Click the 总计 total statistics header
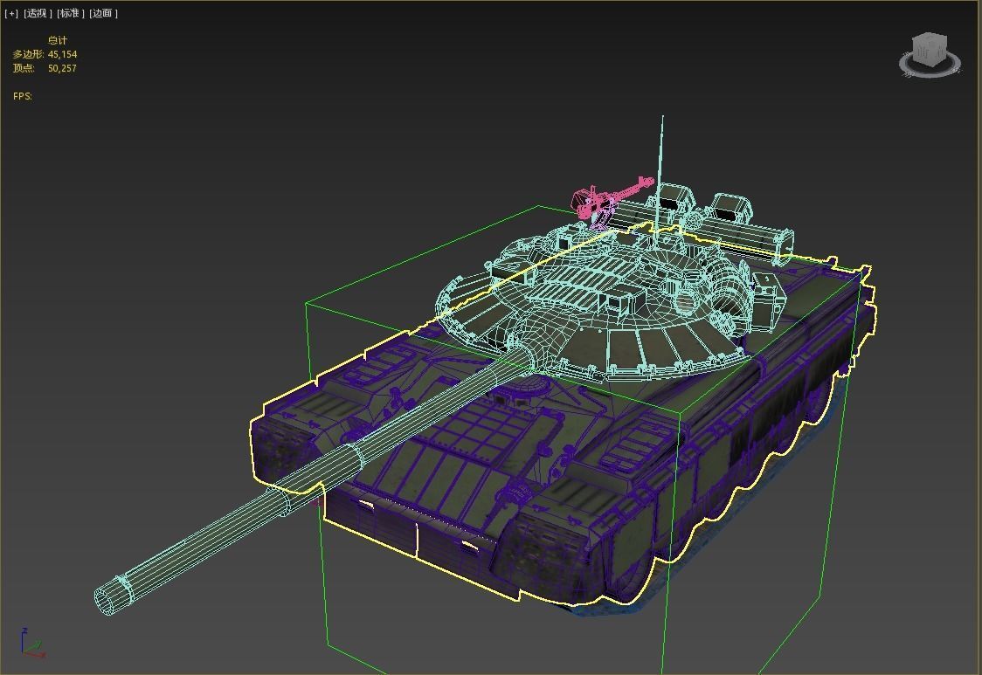The width and height of the screenshot is (982, 675). [x=58, y=41]
